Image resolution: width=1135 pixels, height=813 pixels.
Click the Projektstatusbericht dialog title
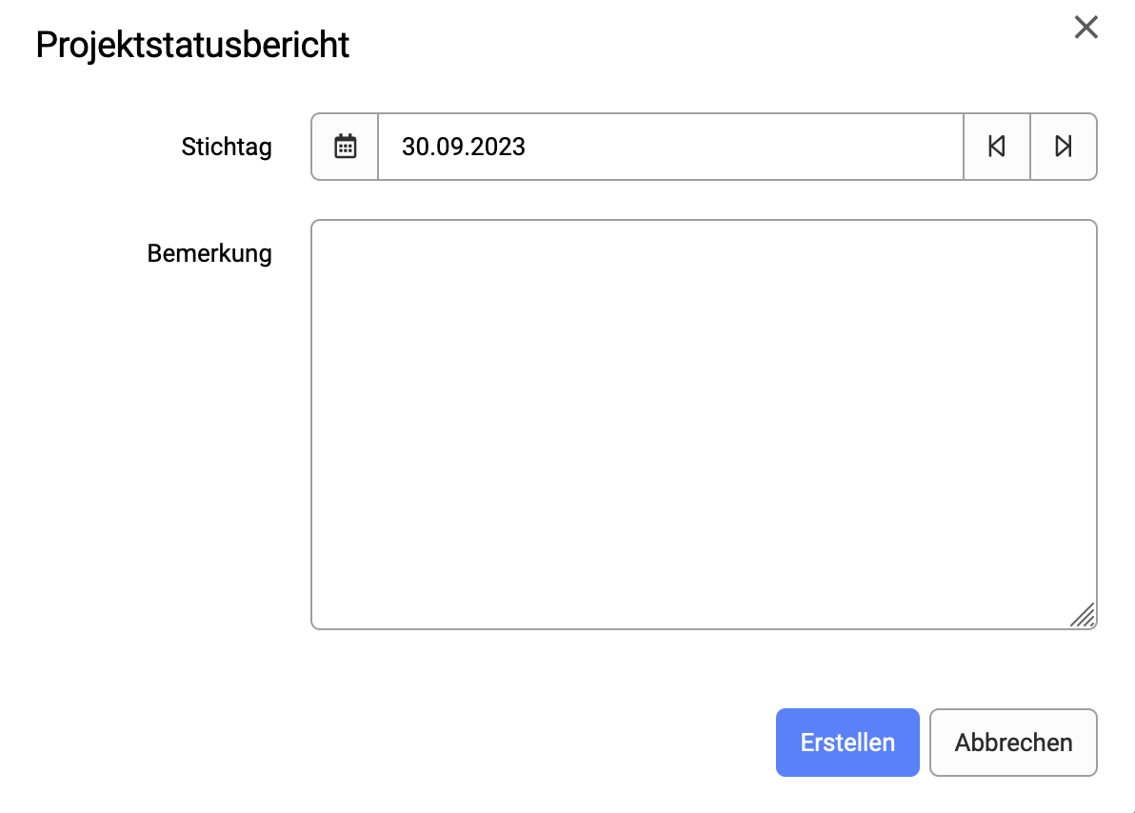[x=192, y=45]
